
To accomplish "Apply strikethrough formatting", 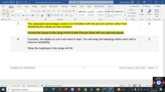I will [23, 15].
